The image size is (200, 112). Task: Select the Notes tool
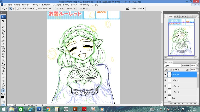pyautogui.click(x=3, y=81)
